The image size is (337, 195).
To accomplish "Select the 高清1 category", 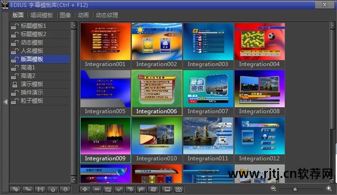I will [x=40, y=67].
